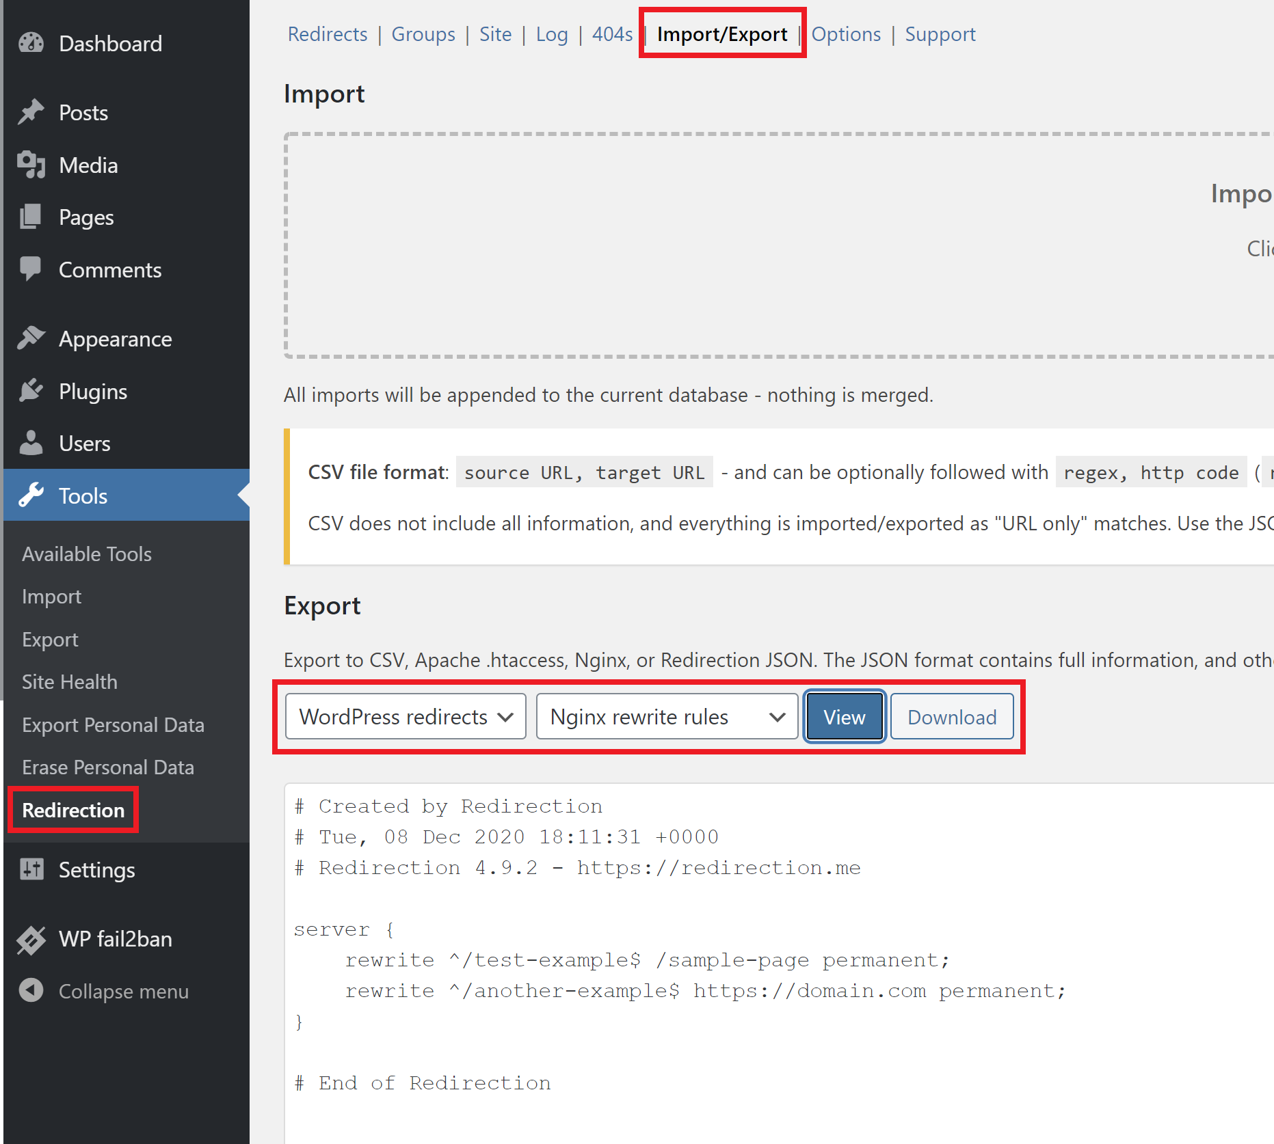The height and width of the screenshot is (1144, 1274).
Task: Switch to the 404s tab
Action: coord(612,34)
